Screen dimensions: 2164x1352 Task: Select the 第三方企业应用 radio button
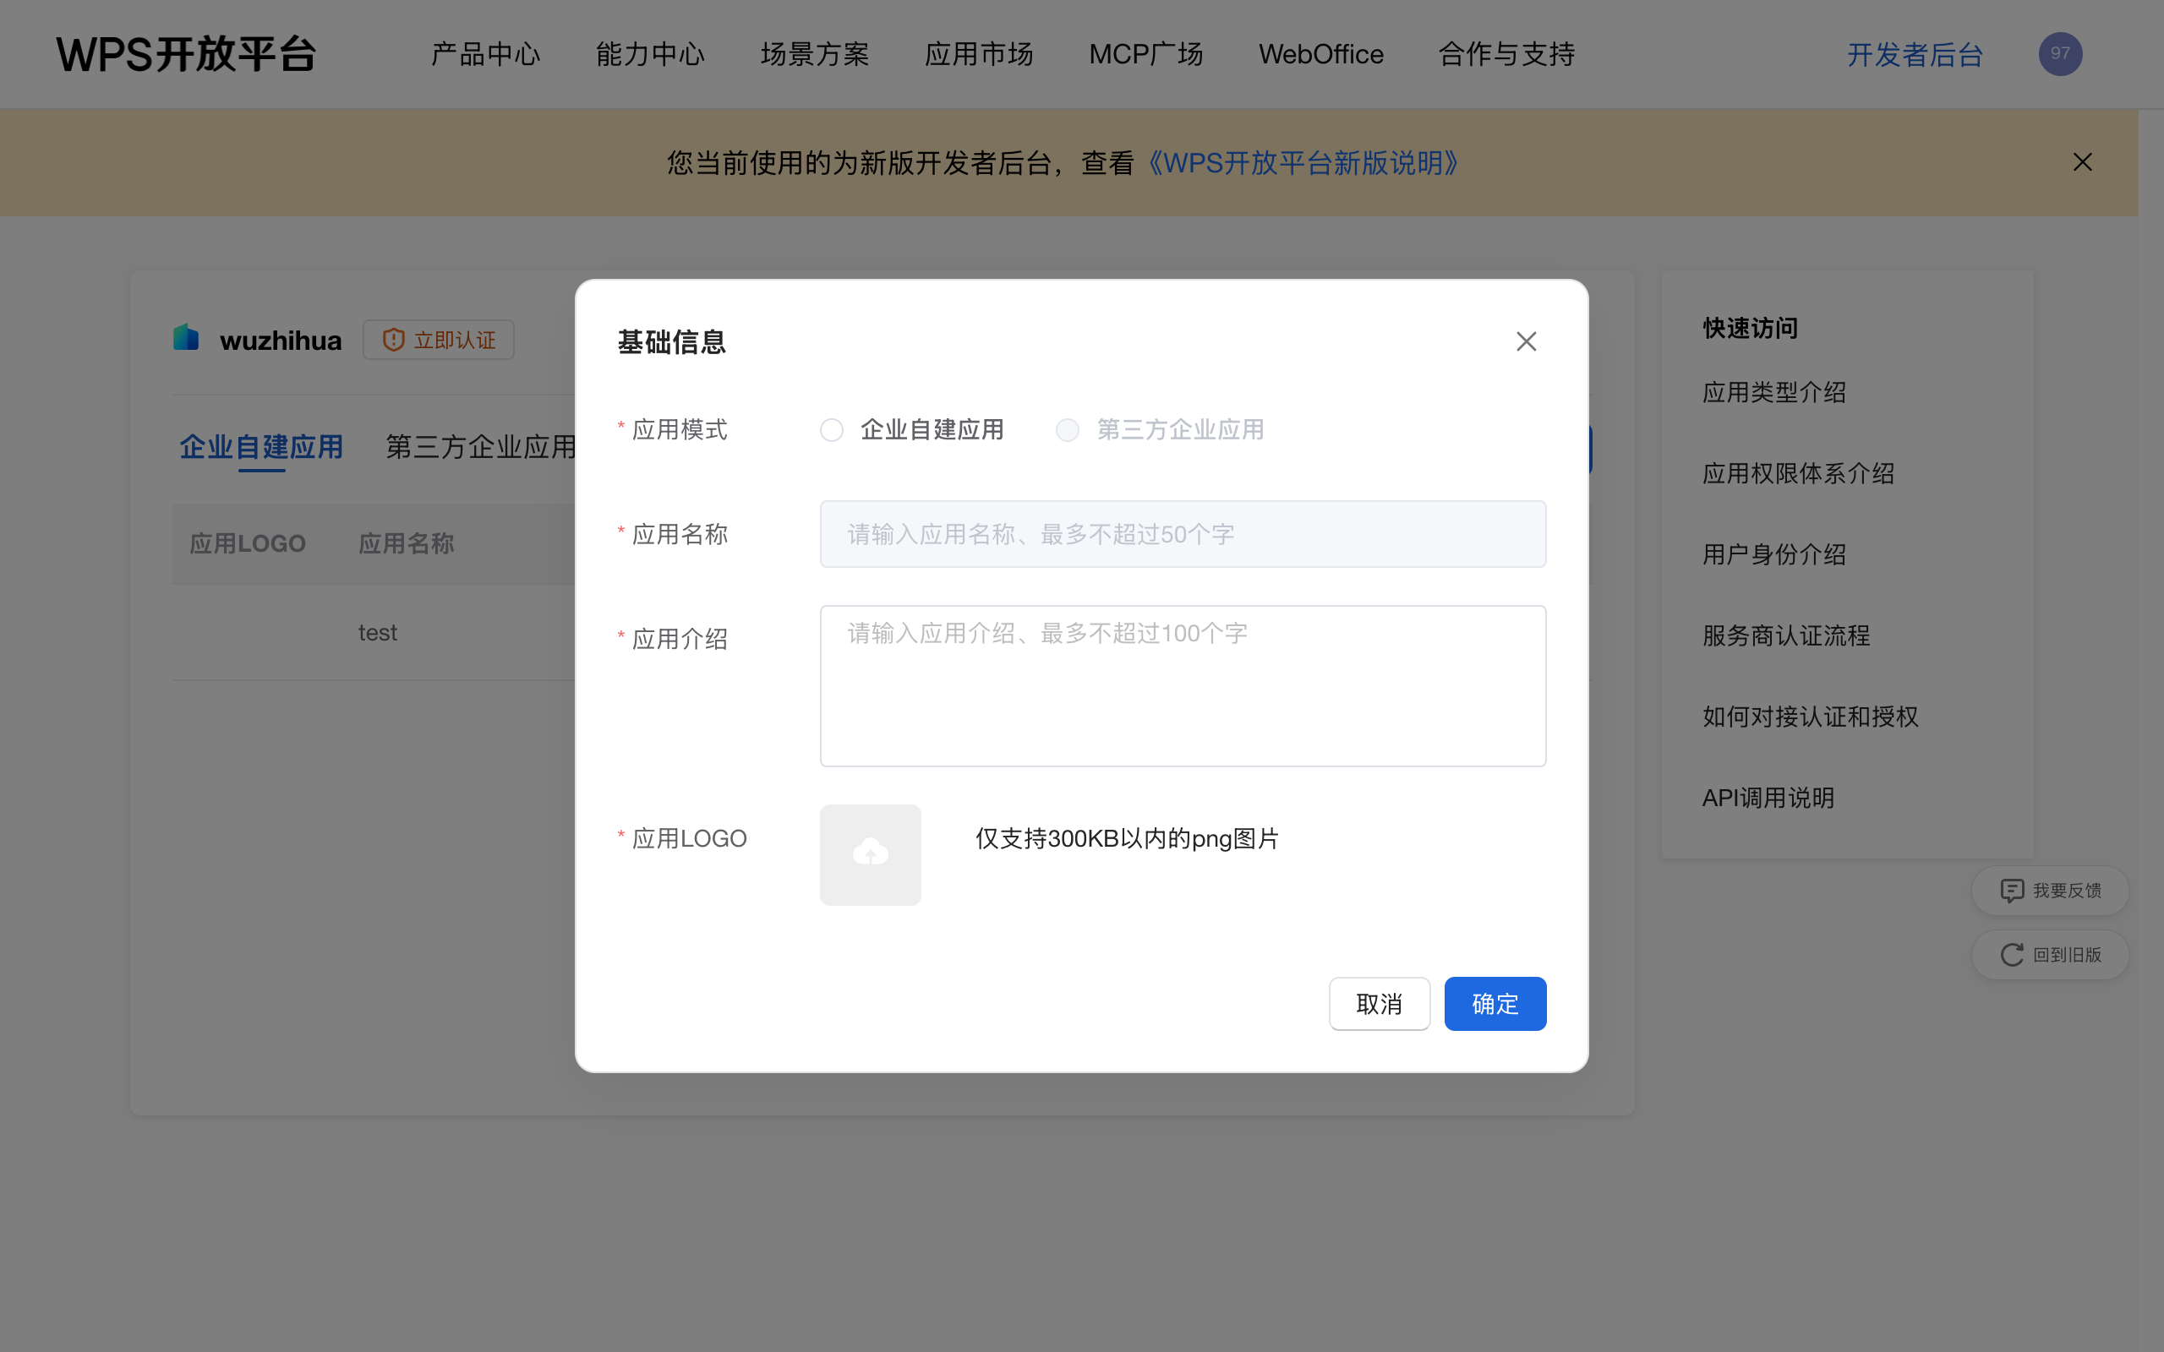tap(1068, 429)
